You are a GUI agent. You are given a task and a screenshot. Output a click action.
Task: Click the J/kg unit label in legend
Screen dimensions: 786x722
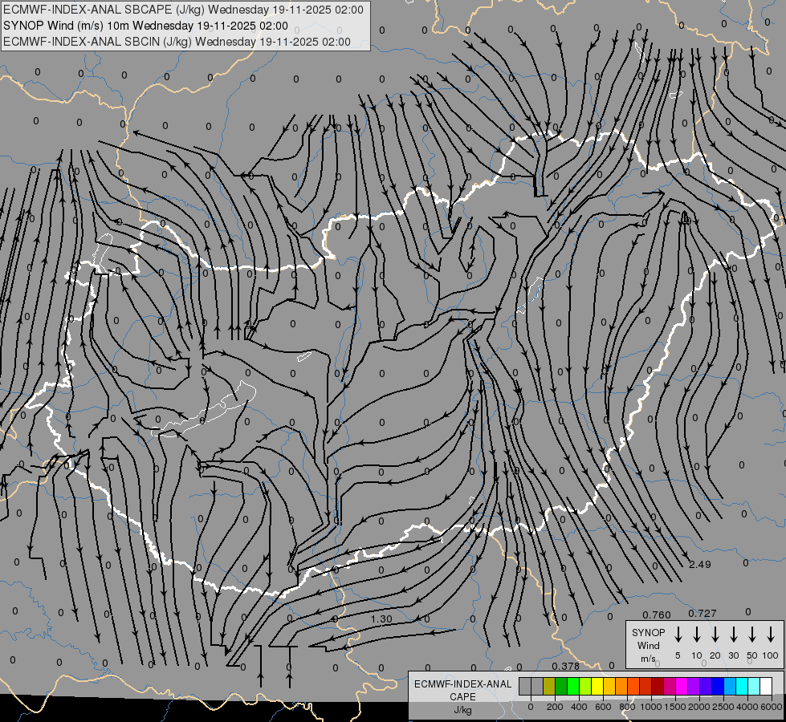[x=462, y=710]
